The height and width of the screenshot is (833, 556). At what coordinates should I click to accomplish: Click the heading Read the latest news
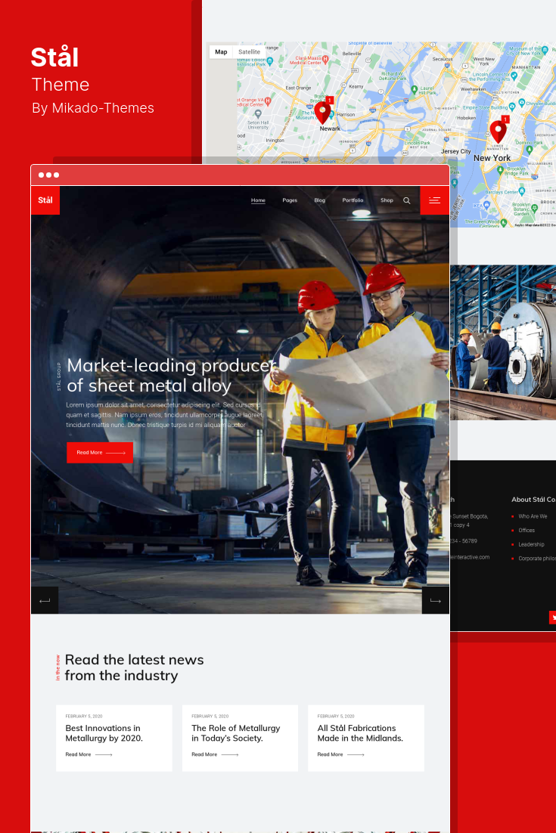click(x=135, y=667)
